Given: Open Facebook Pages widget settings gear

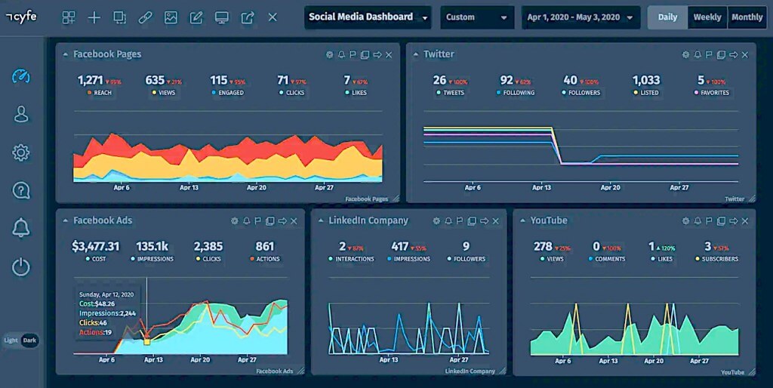Looking at the screenshot, I should 329,54.
